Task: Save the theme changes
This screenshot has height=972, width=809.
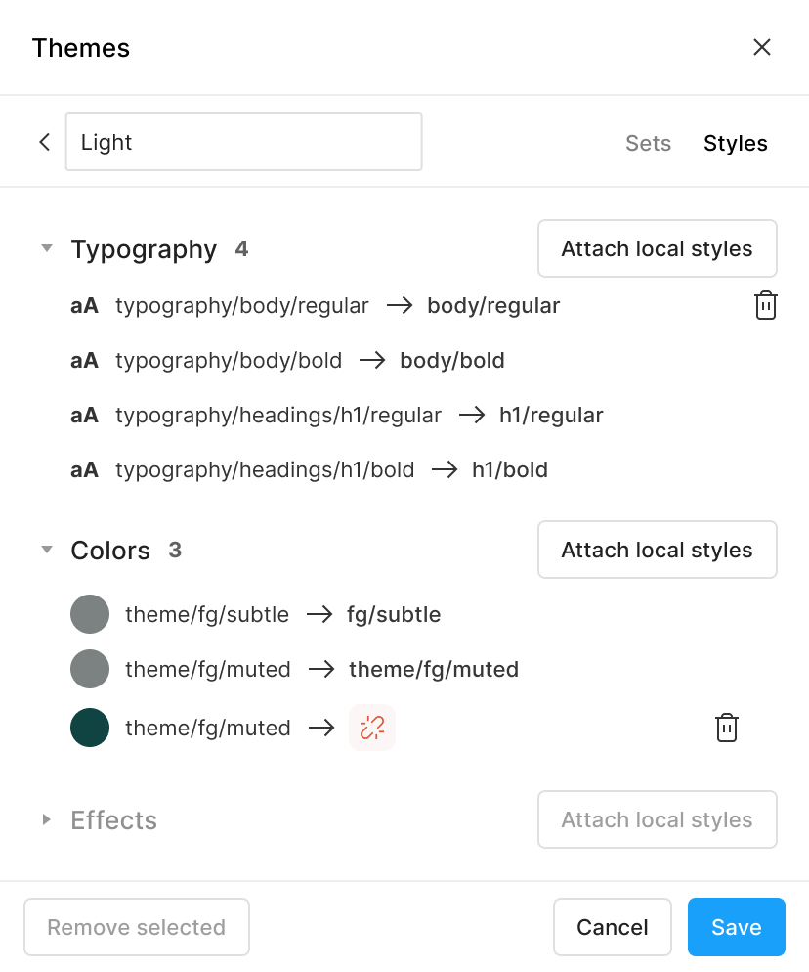Action: [x=737, y=927]
